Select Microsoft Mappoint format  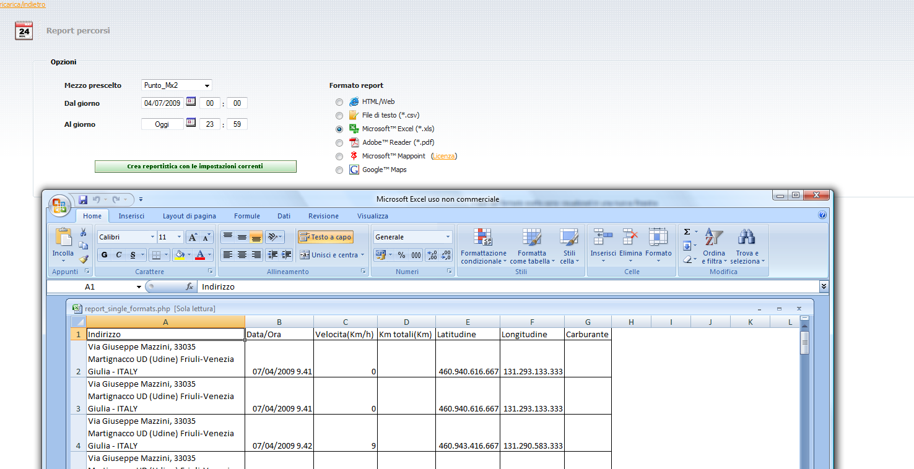(339, 157)
